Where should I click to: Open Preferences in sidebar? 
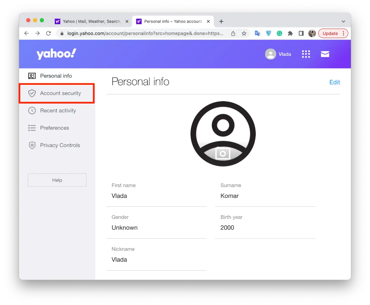pos(57,128)
